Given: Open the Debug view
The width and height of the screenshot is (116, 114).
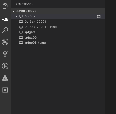Looking at the screenshot, I should (x=5, y=42).
